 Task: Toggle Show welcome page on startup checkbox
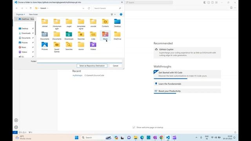(134, 127)
